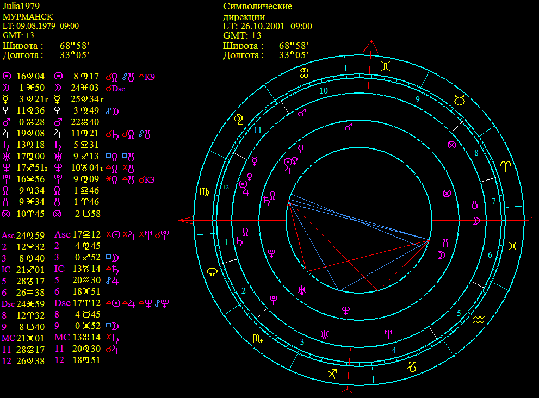Viewport: 539px width, 398px height.
Task: Click the Pluto glyph in the inner planet ring
Action: coord(271,254)
